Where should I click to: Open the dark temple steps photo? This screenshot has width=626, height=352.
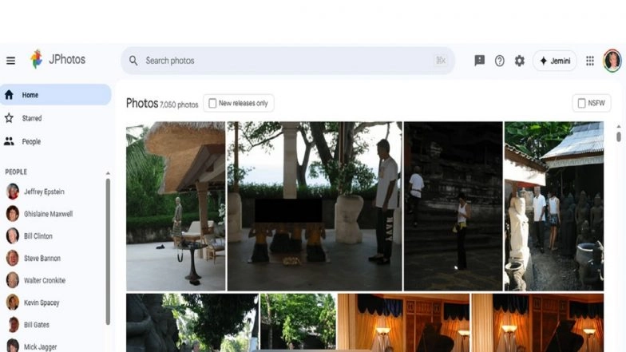[454, 206]
